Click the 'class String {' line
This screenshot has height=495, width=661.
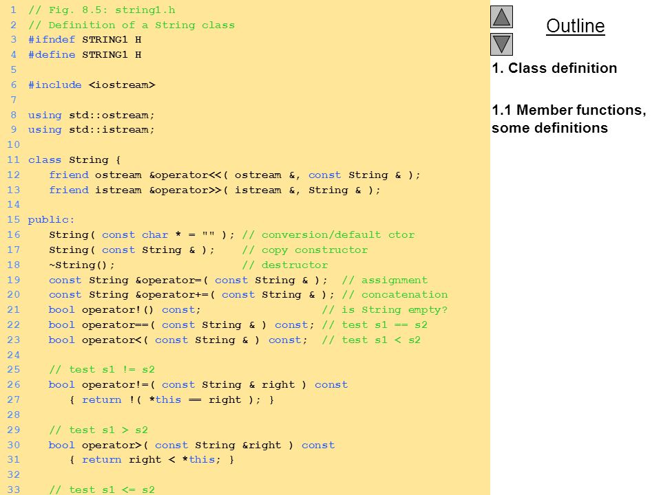click(x=74, y=160)
